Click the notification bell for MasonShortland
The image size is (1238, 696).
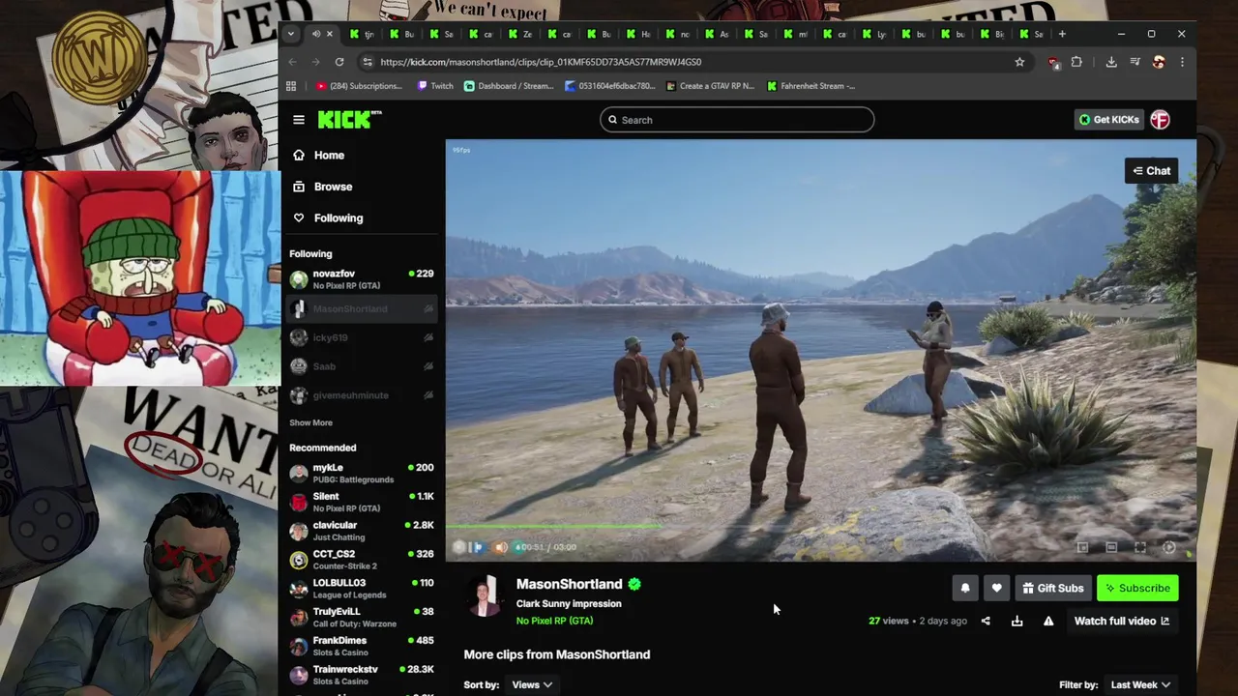coord(964,588)
